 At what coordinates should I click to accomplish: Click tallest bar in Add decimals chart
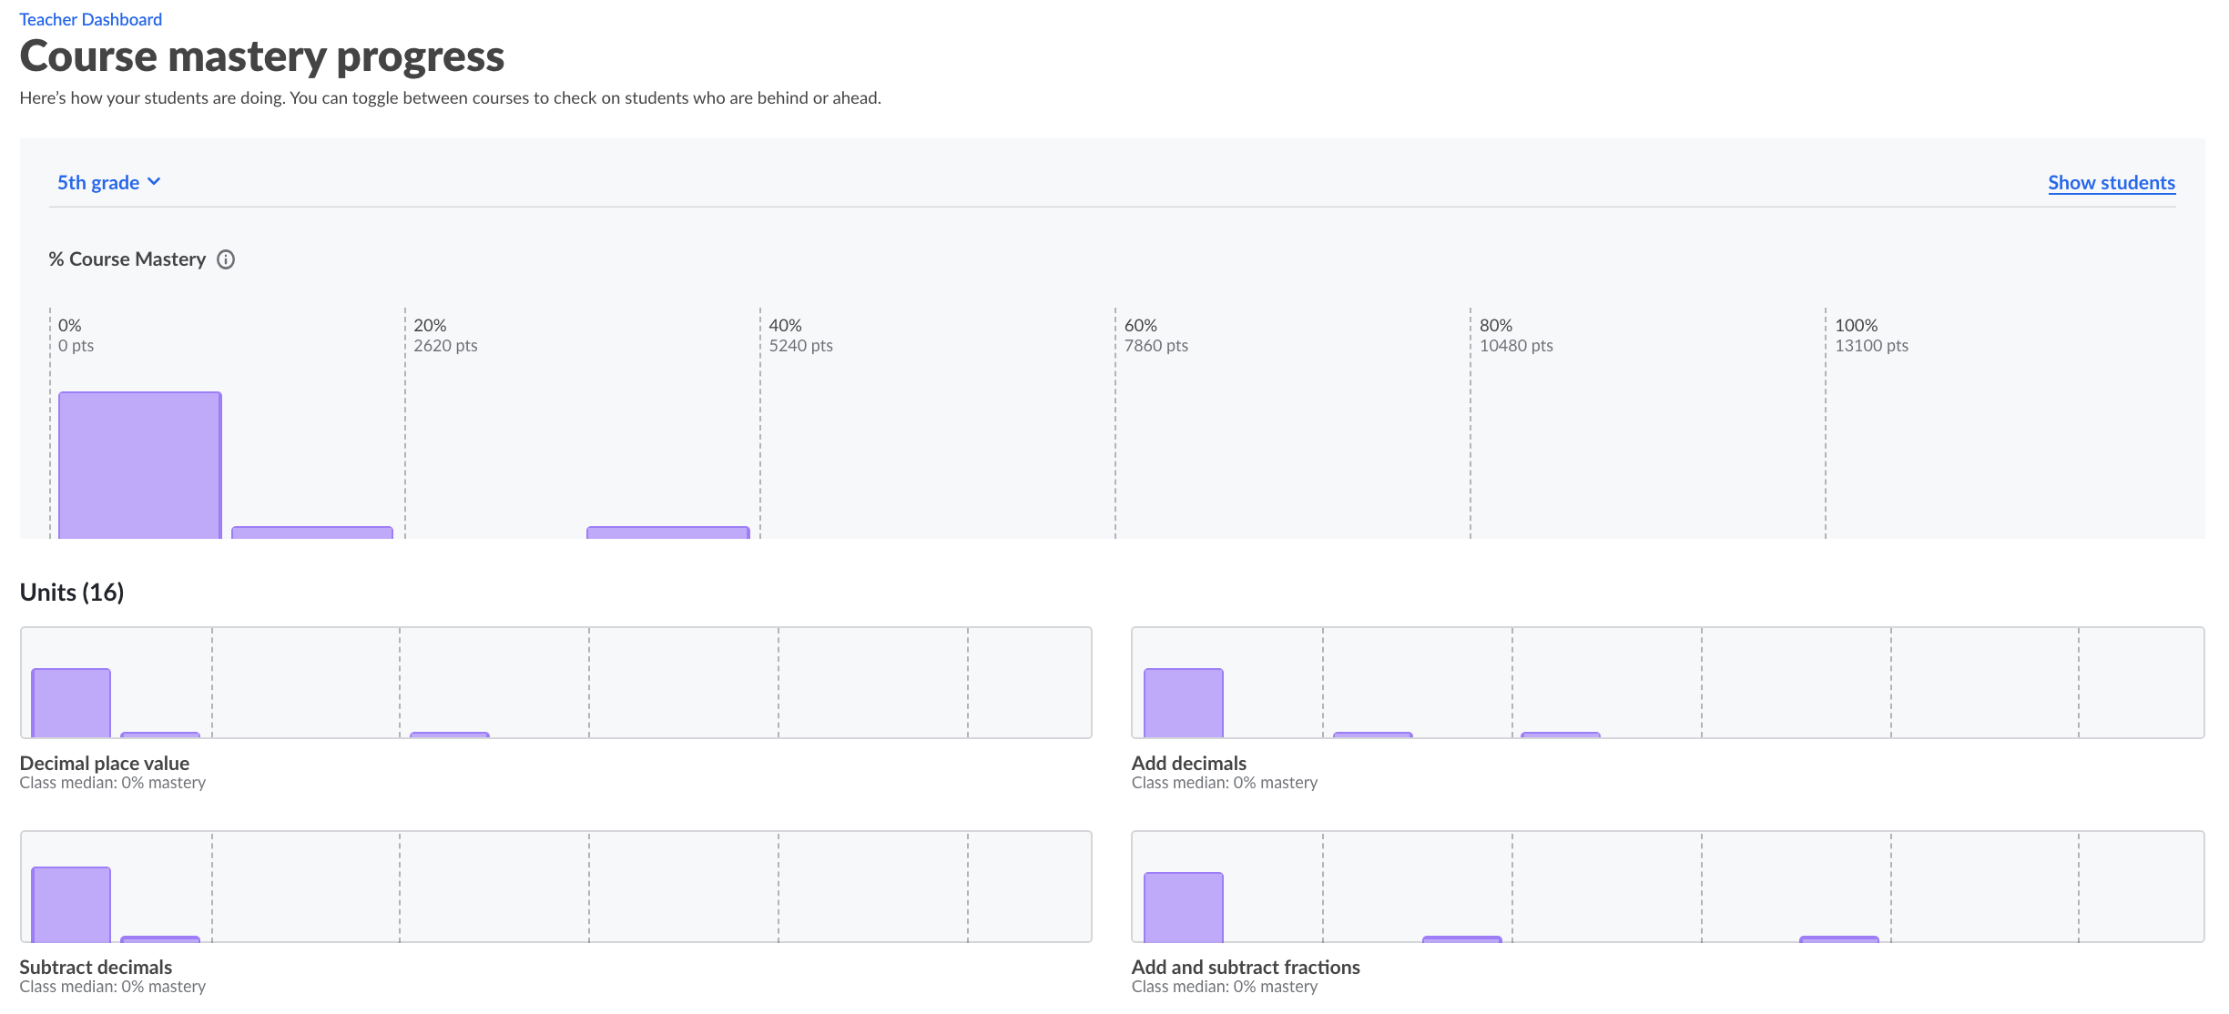1183,703
